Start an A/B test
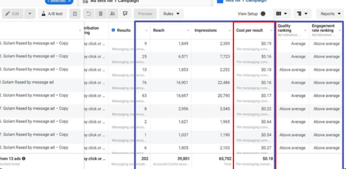 pos(52,14)
